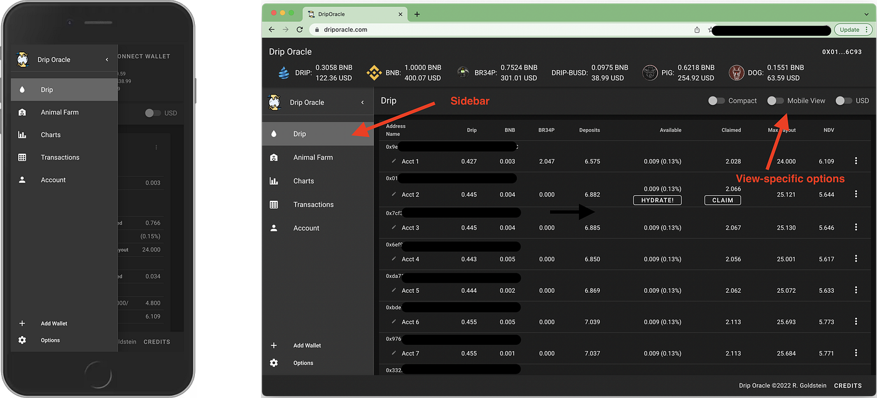Select Drip in the sidebar
877x398 pixels.
click(x=300, y=133)
